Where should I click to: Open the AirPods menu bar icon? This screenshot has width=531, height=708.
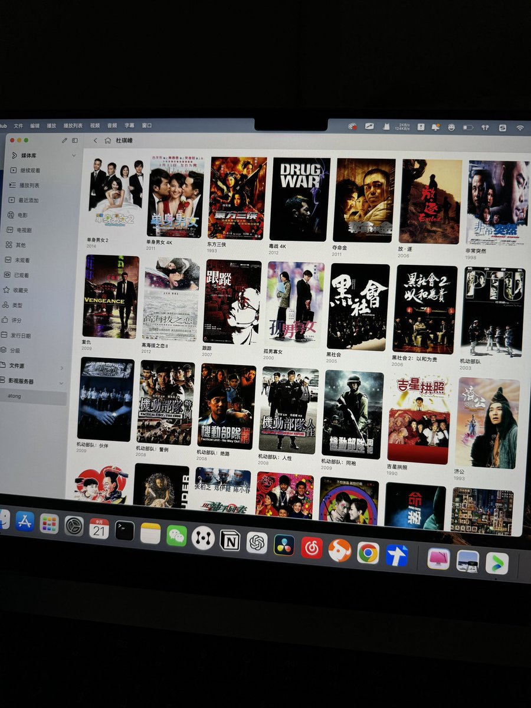pos(485,127)
